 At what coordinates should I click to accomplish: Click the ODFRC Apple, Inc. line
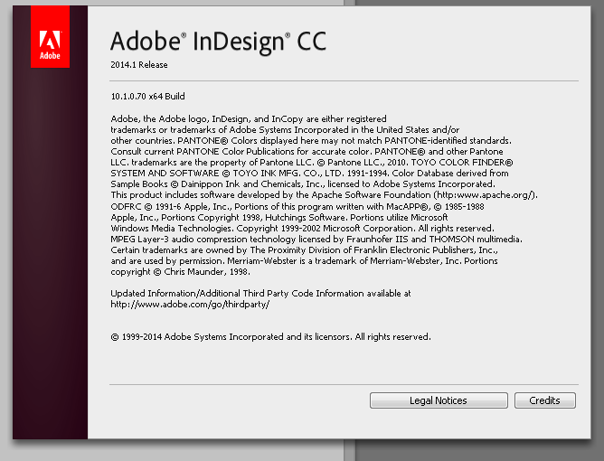(x=297, y=207)
